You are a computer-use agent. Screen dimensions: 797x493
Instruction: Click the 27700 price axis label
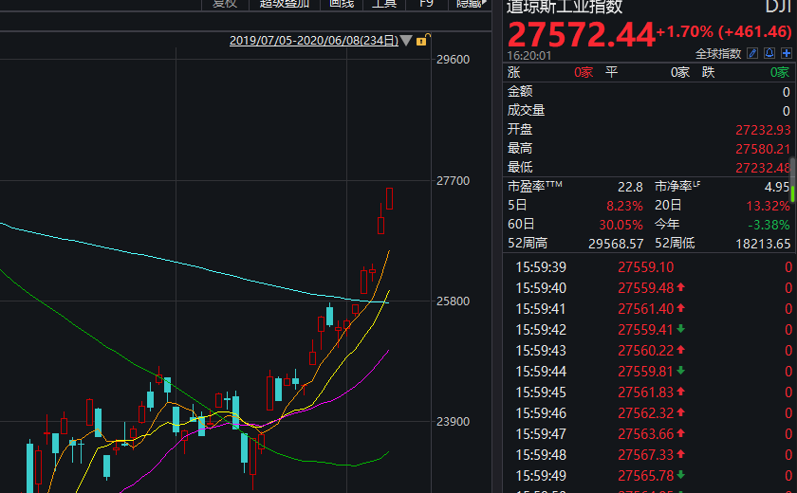pos(453,181)
